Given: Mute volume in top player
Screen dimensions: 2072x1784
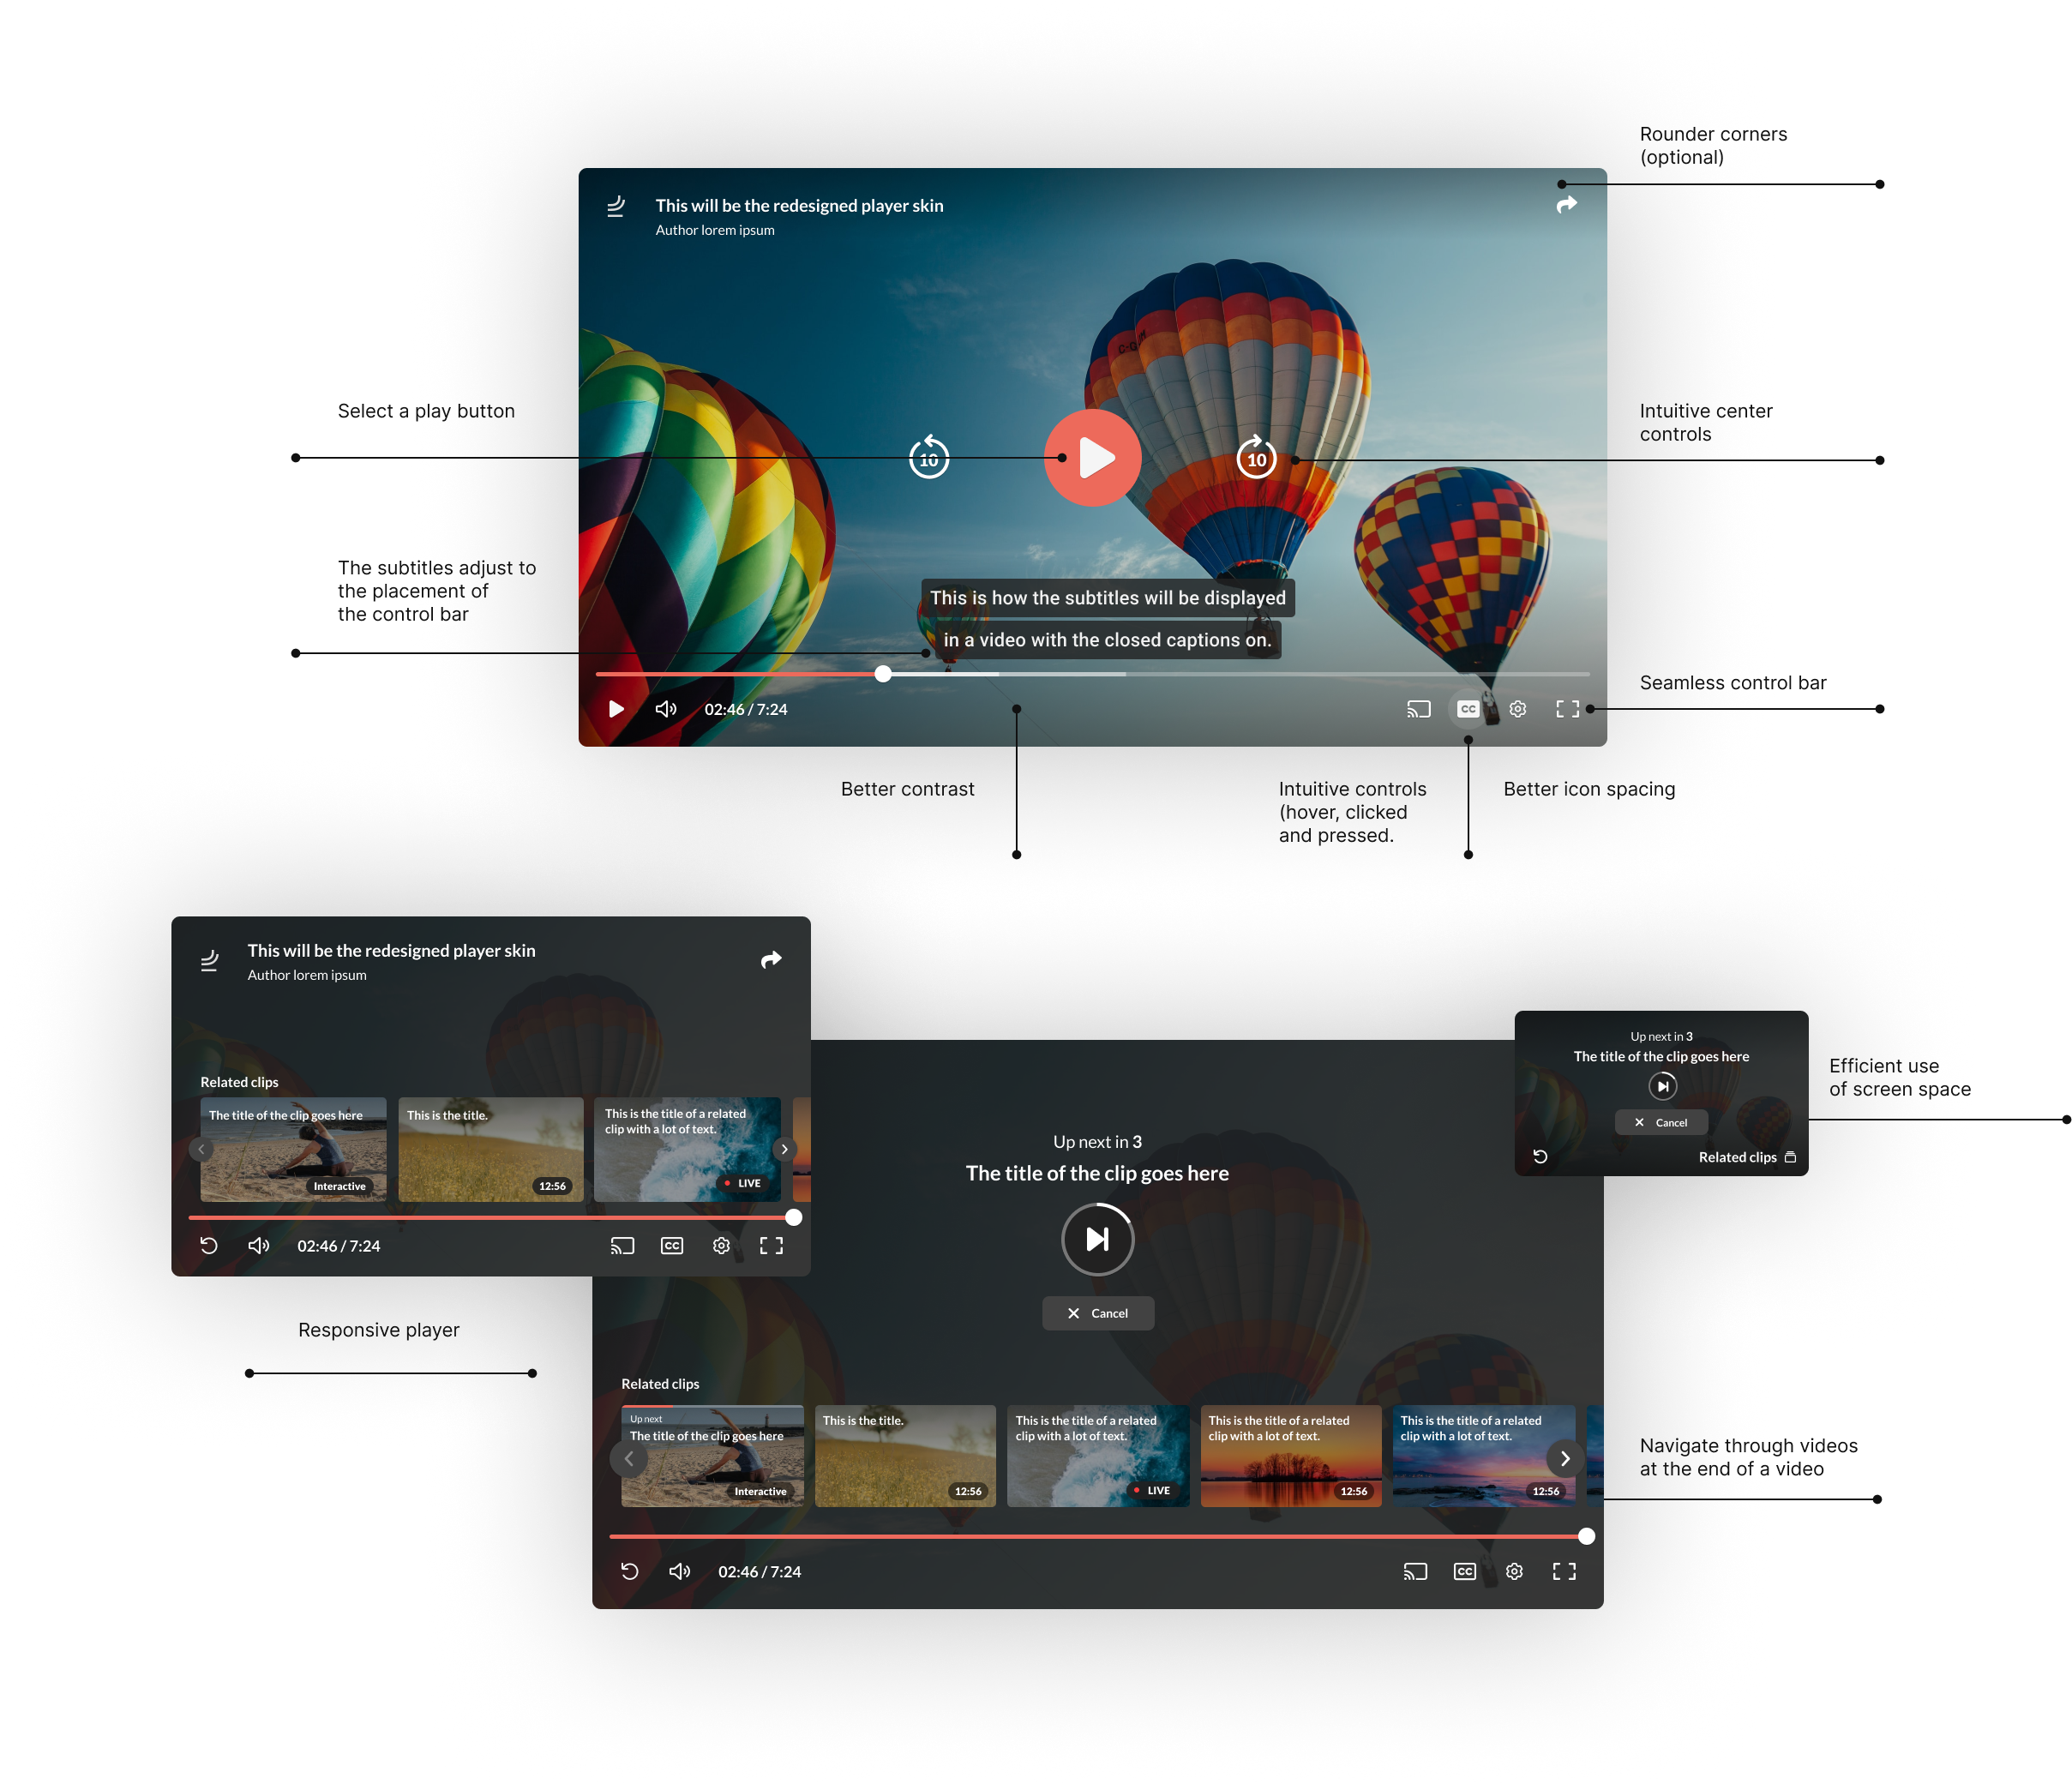Looking at the screenshot, I should point(666,709).
